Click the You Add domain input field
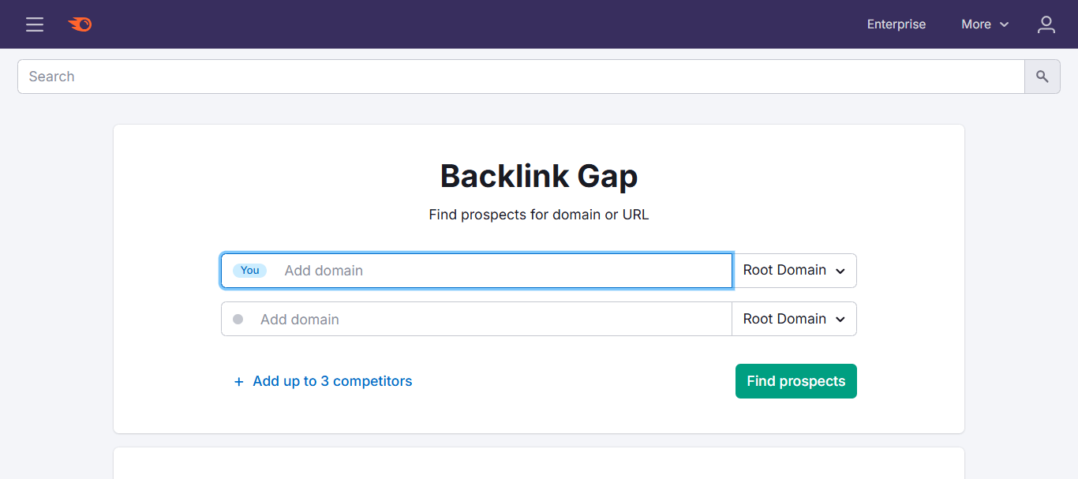1078x479 pixels. pos(477,271)
